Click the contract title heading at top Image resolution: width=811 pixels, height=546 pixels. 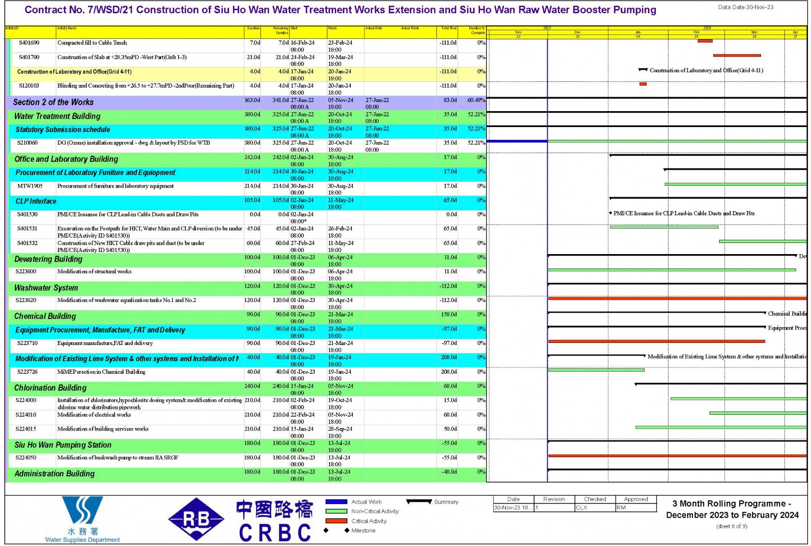(340, 10)
